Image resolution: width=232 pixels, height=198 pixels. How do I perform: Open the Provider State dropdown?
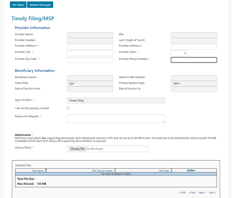[x=179, y=53]
